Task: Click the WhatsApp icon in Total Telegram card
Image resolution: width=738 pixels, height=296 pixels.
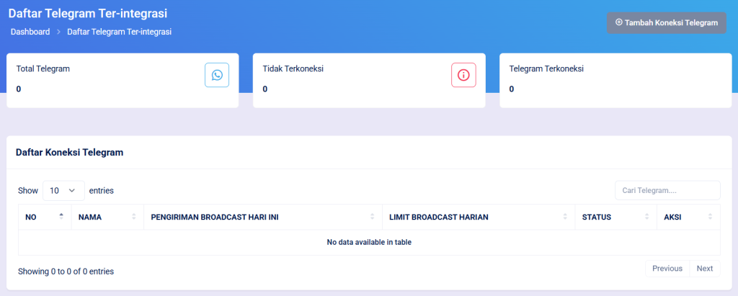Action: coord(217,75)
